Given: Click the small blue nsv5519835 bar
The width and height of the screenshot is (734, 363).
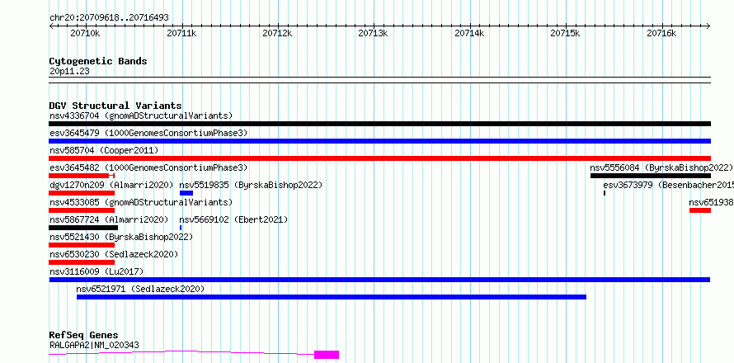Looking at the screenshot, I should (x=186, y=193).
